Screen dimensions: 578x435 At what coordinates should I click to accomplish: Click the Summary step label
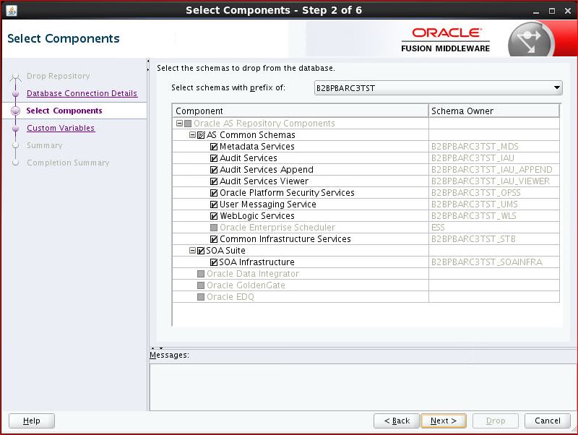(45, 146)
